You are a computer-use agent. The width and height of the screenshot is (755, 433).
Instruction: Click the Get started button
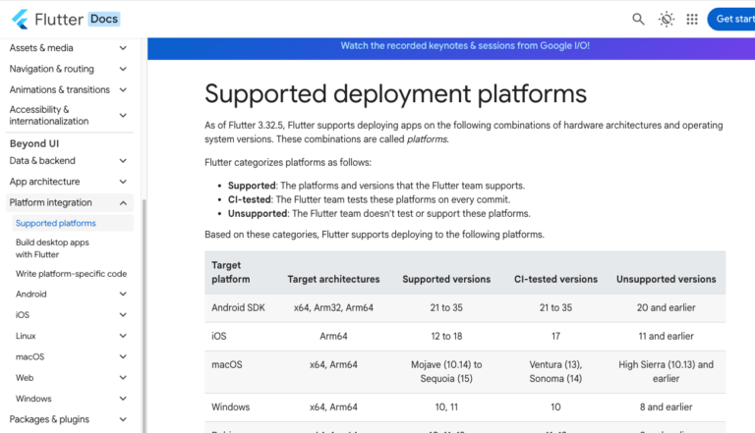tap(733, 19)
